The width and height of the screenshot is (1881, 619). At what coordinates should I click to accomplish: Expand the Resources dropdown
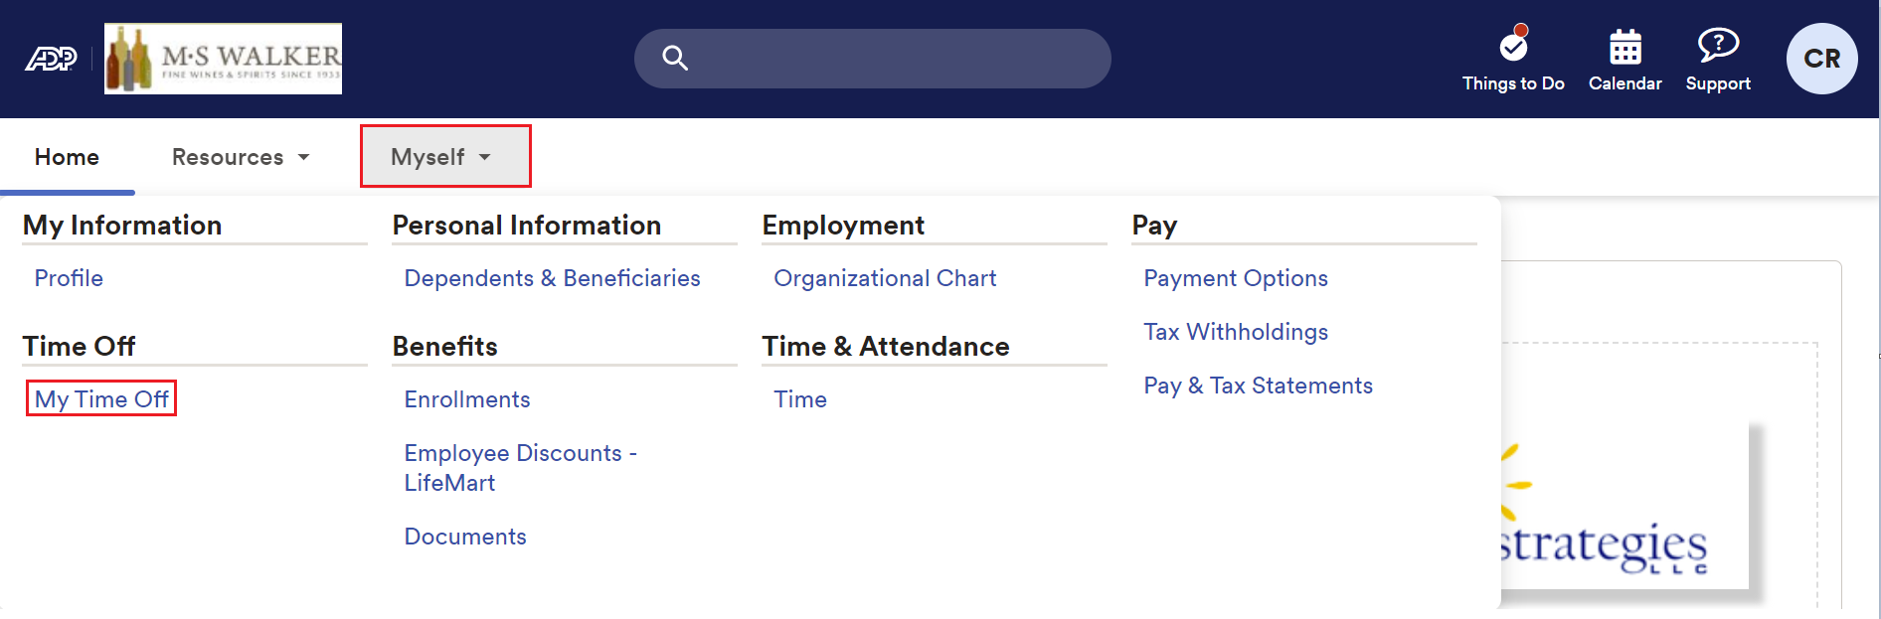240,156
